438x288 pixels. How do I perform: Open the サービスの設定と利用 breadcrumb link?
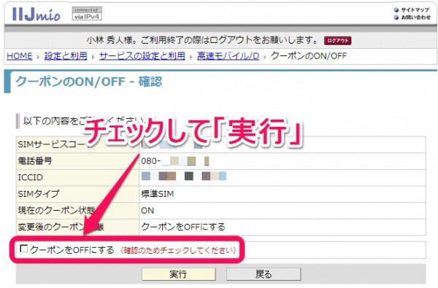pyautogui.click(x=142, y=56)
